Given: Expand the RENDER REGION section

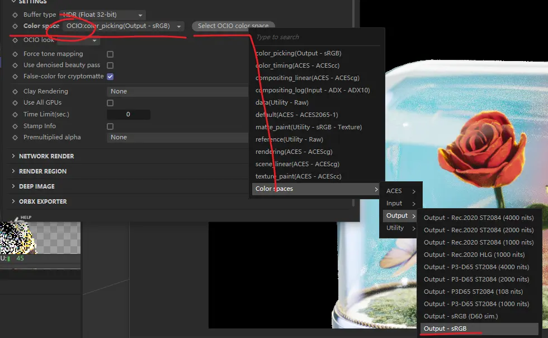Looking at the screenshot, I should [42, 171].
